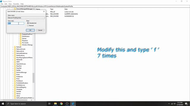Expand the NetworkCards key
Screen dimensions: 190x106
(x=13, y=49)
